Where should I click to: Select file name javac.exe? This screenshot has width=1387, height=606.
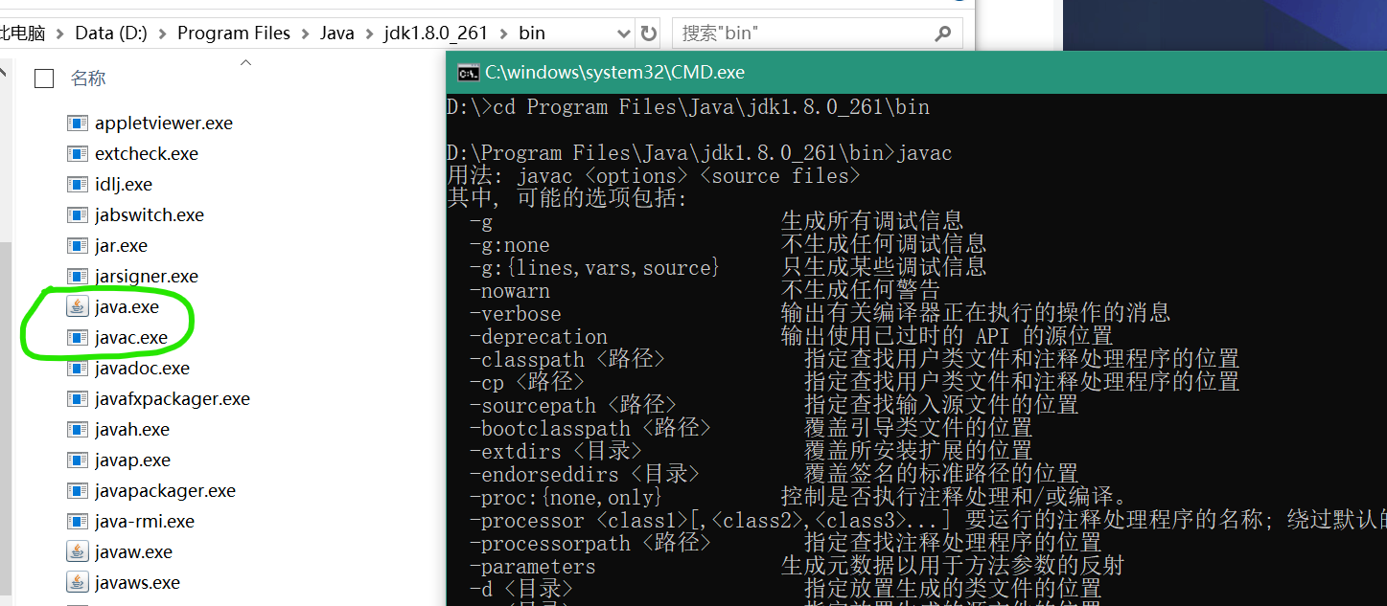(131, 337)
